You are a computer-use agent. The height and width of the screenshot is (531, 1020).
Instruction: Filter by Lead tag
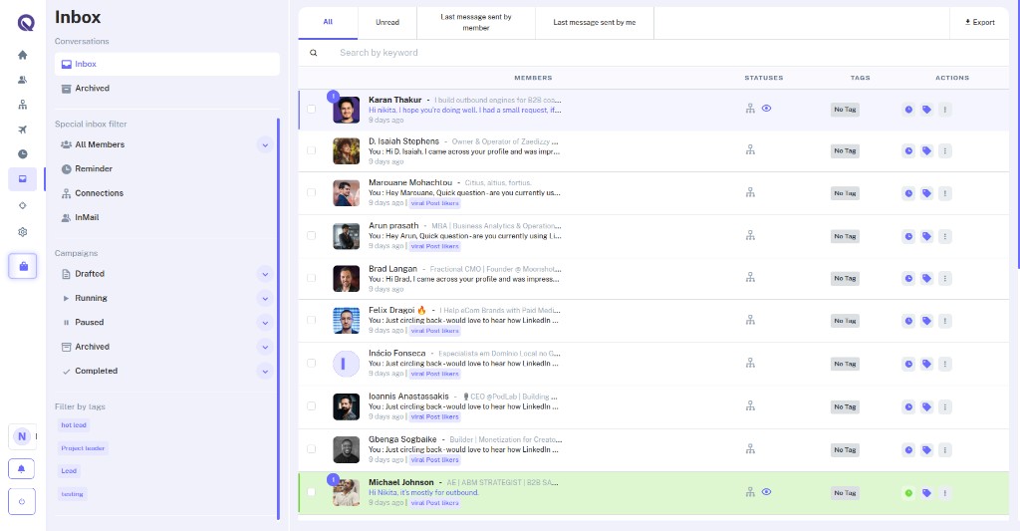[69, 471]
